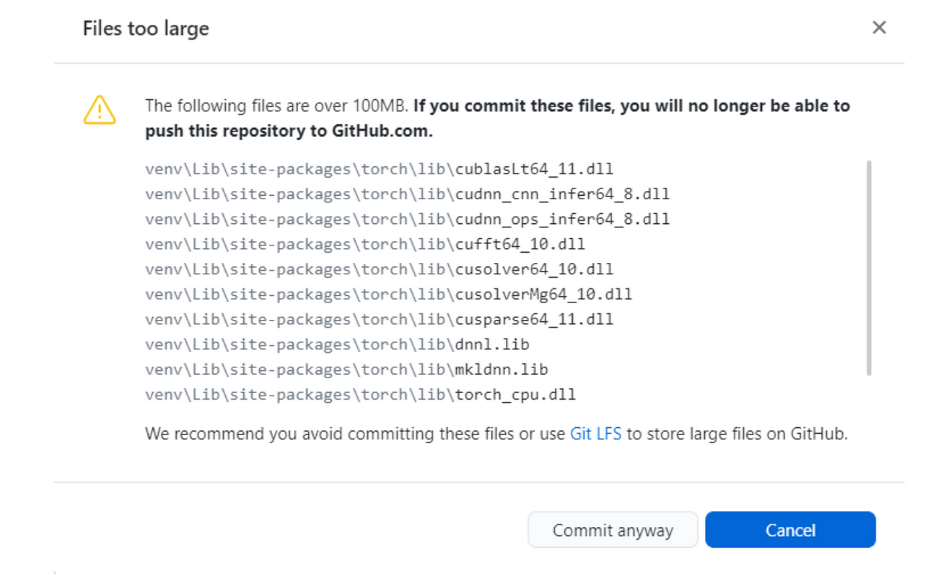Select the cublasLt64_11.dll file path
This screenshot has height=574, width=938.
[x=379, y=168]
